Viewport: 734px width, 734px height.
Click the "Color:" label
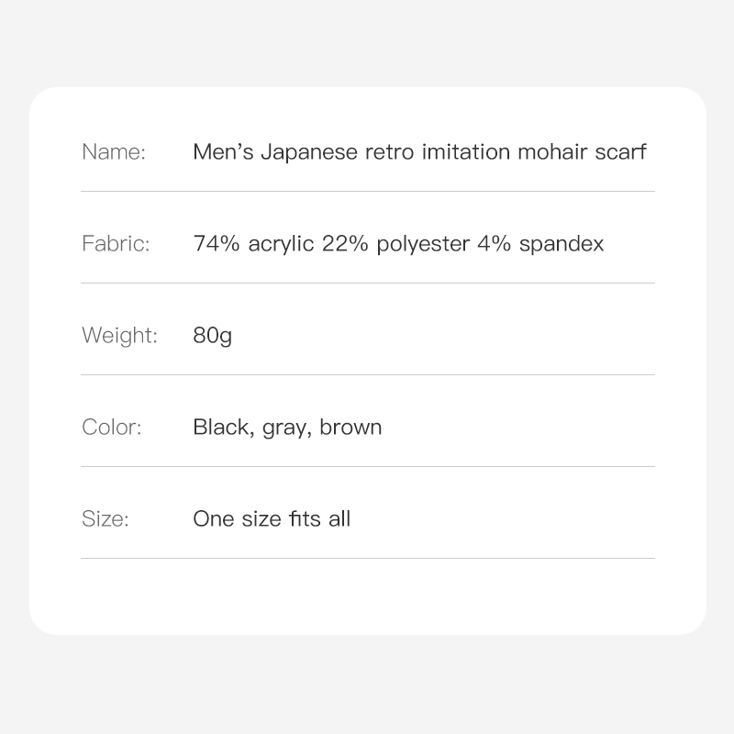coord(112,428)
